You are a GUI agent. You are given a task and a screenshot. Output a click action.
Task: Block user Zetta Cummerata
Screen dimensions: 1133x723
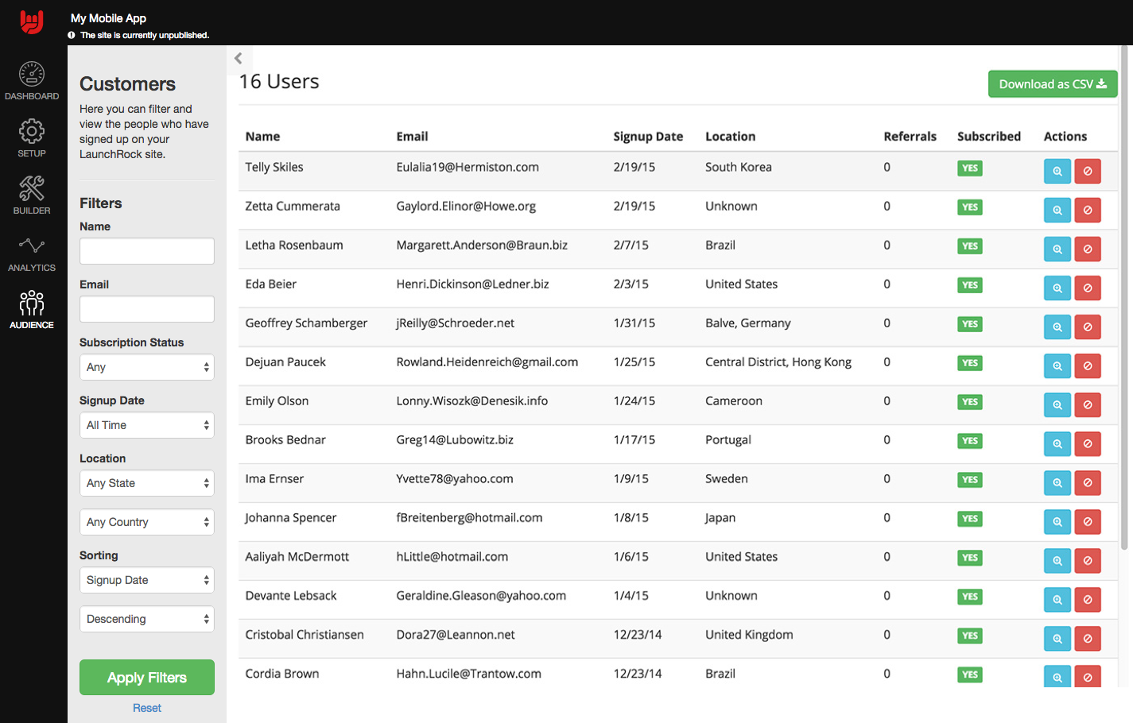(1087, 210)
